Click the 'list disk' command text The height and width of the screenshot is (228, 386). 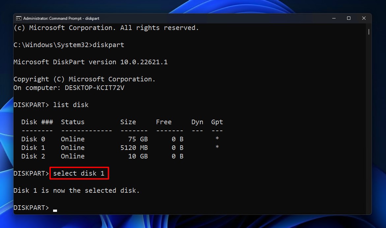(x=71, y=105)
